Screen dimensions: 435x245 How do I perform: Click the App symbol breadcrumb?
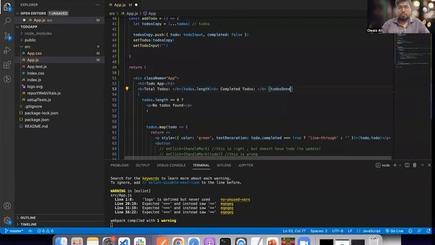(x=150, y=14)
